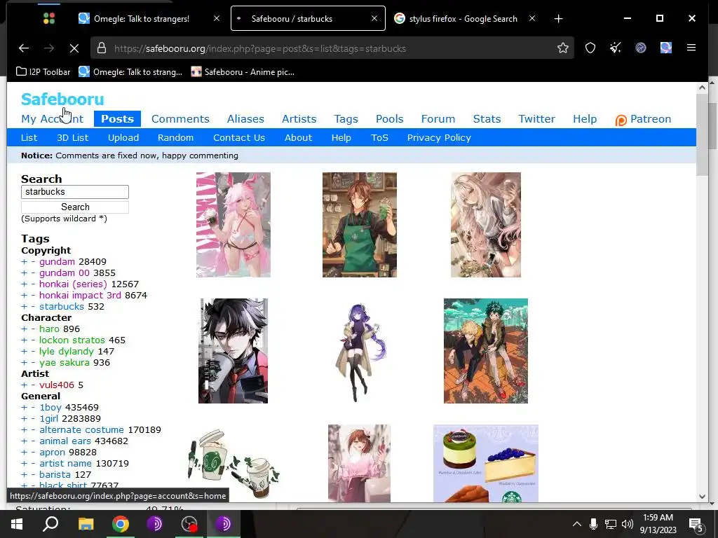Click the Safebooru site logo
The width and height of the screenshot is (718, 538).
point(62,99)
